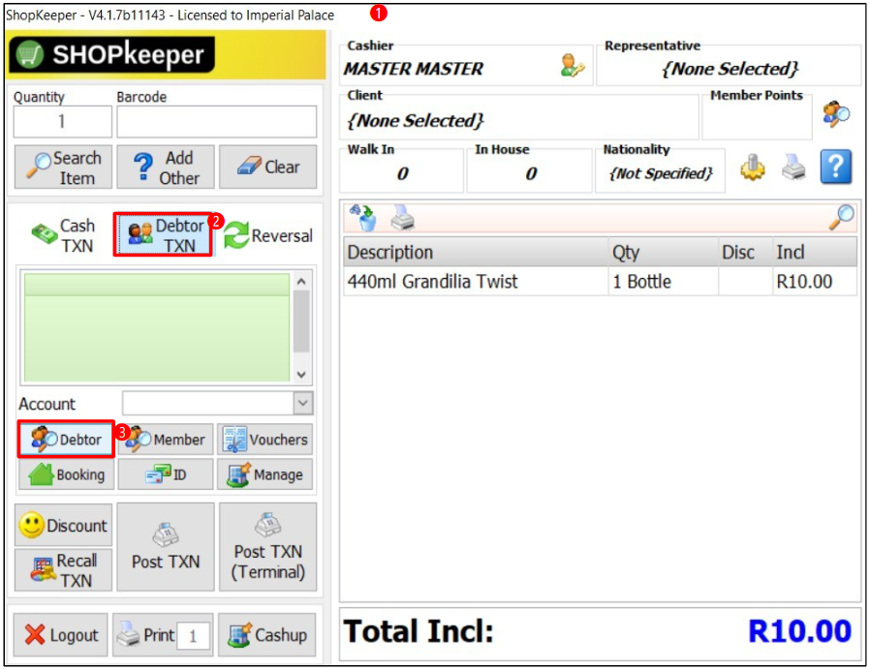This screenshot has width=870, height=670.
Task: Click the Manage button
Action: pos(264,474)
